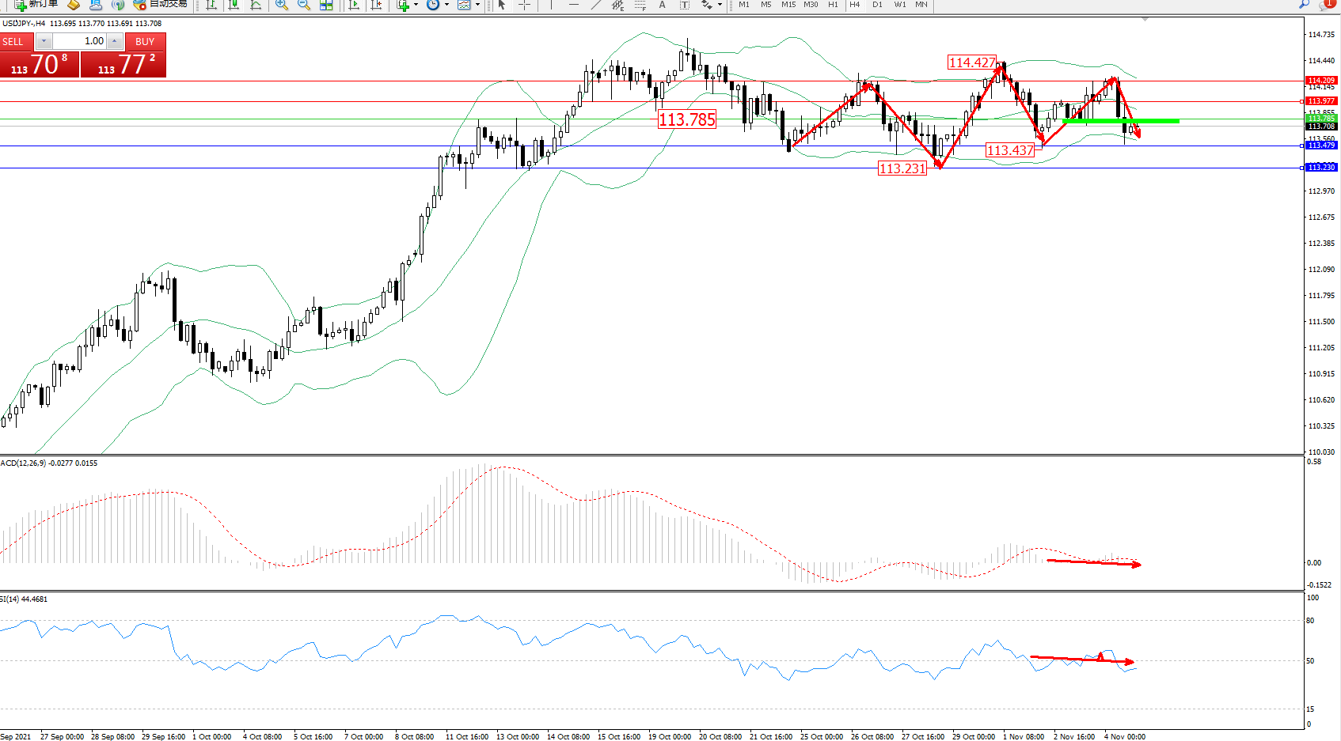
Task: Click the Tile Windows grid icon
Action: point(325,5)
